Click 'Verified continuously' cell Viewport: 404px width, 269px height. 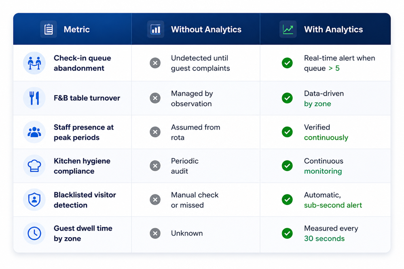click(326, 132)
